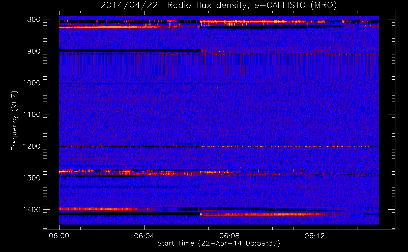Click the red band near 1398 MHz at 06:01
This screenshot has height=252, width=408.
[98, 209]
